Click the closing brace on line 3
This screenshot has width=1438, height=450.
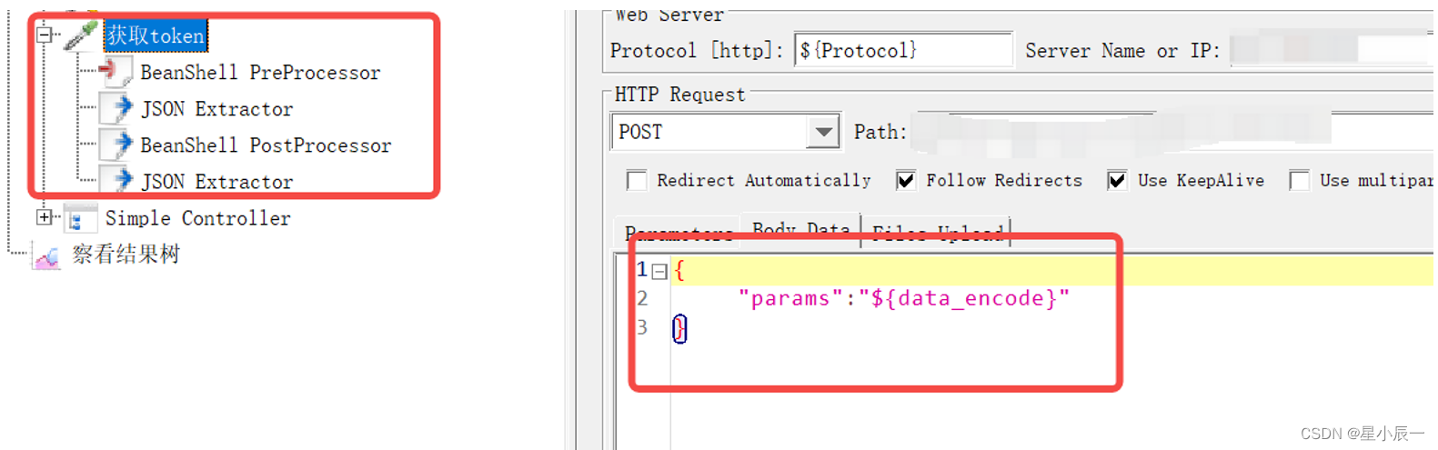coord(679,328)
